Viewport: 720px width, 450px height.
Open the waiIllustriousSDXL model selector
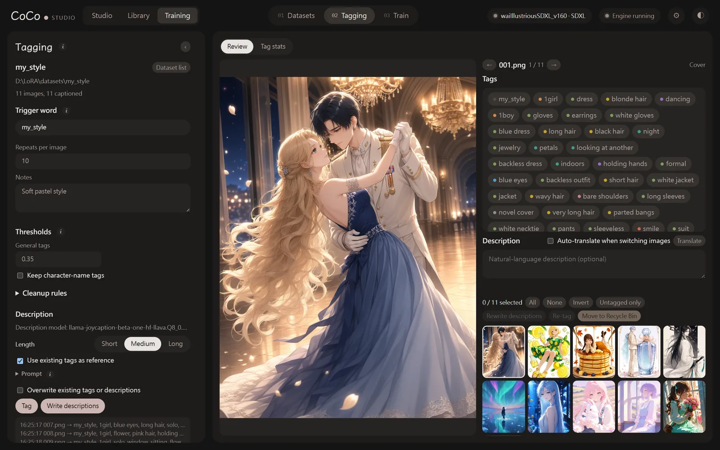(x=540, y=16)
